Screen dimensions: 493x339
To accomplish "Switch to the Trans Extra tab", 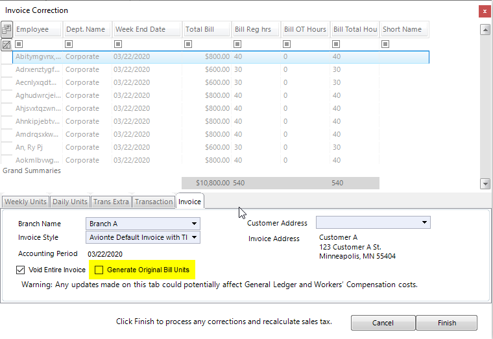I will click(111, 202).
